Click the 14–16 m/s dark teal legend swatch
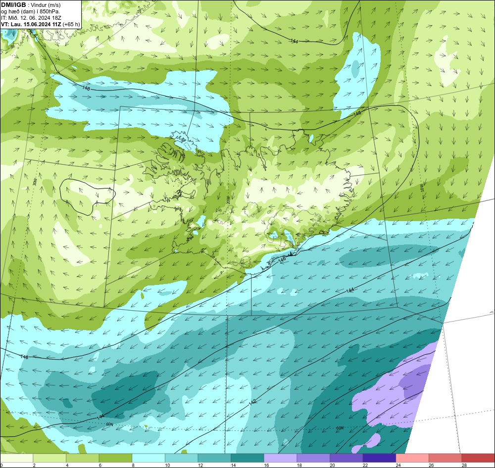The image size is (495, 468). 247,458
